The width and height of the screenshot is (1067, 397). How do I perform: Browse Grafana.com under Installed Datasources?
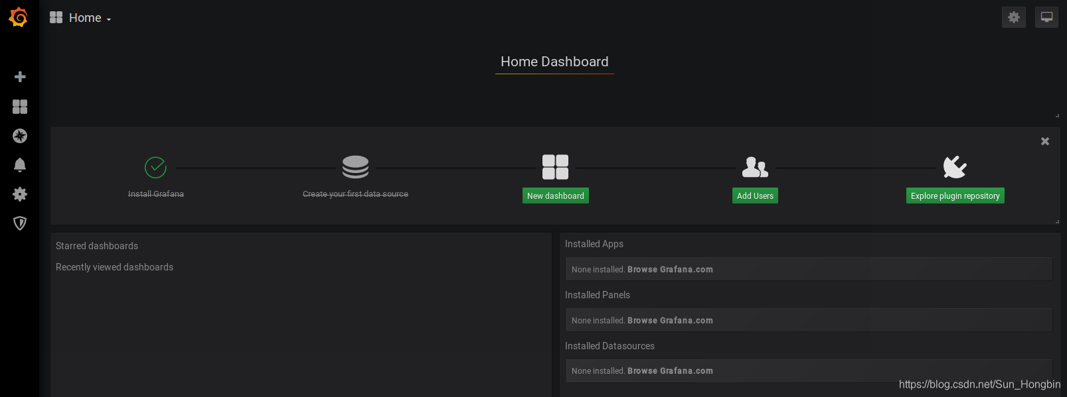tap(670, 371)
